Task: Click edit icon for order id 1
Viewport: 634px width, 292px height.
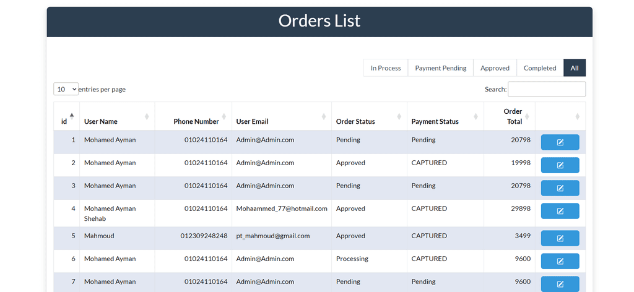Action: 560,142
